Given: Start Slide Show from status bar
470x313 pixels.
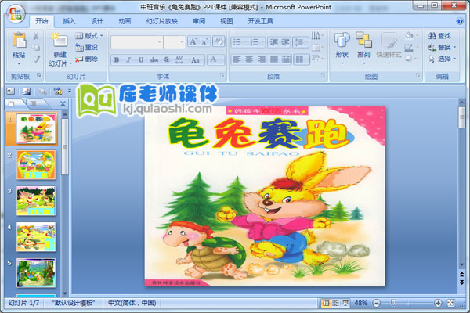Looking at the screenshot, I should (345, 303).
